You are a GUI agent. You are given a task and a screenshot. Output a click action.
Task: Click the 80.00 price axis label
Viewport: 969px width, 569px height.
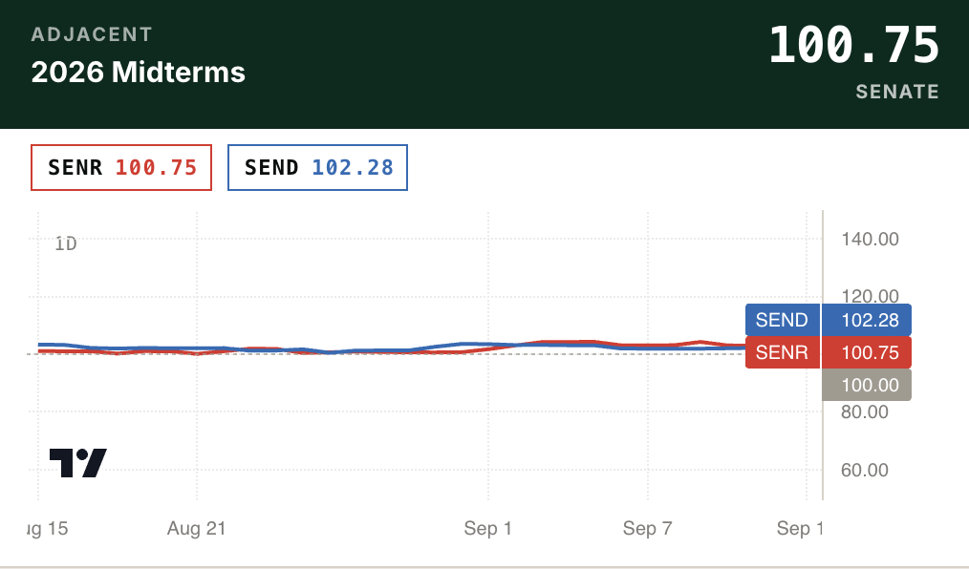click(865, 411)
